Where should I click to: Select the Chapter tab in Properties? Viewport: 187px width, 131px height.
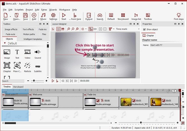(148, 35)
